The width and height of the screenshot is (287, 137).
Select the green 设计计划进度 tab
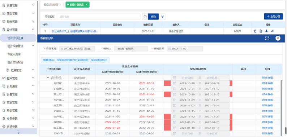tap(78, 5)
